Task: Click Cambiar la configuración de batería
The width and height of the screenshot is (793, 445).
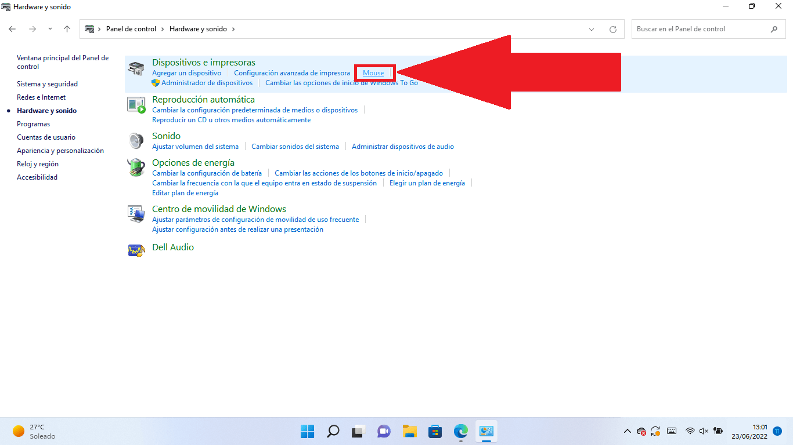Action: [207, 173]
